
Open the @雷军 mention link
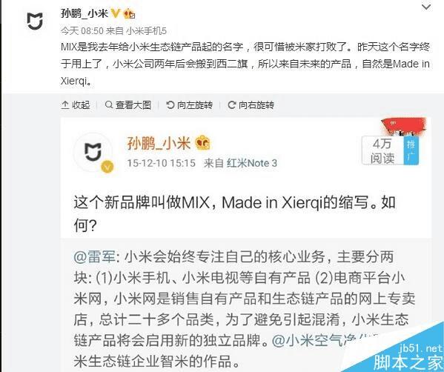click(95, 257)
